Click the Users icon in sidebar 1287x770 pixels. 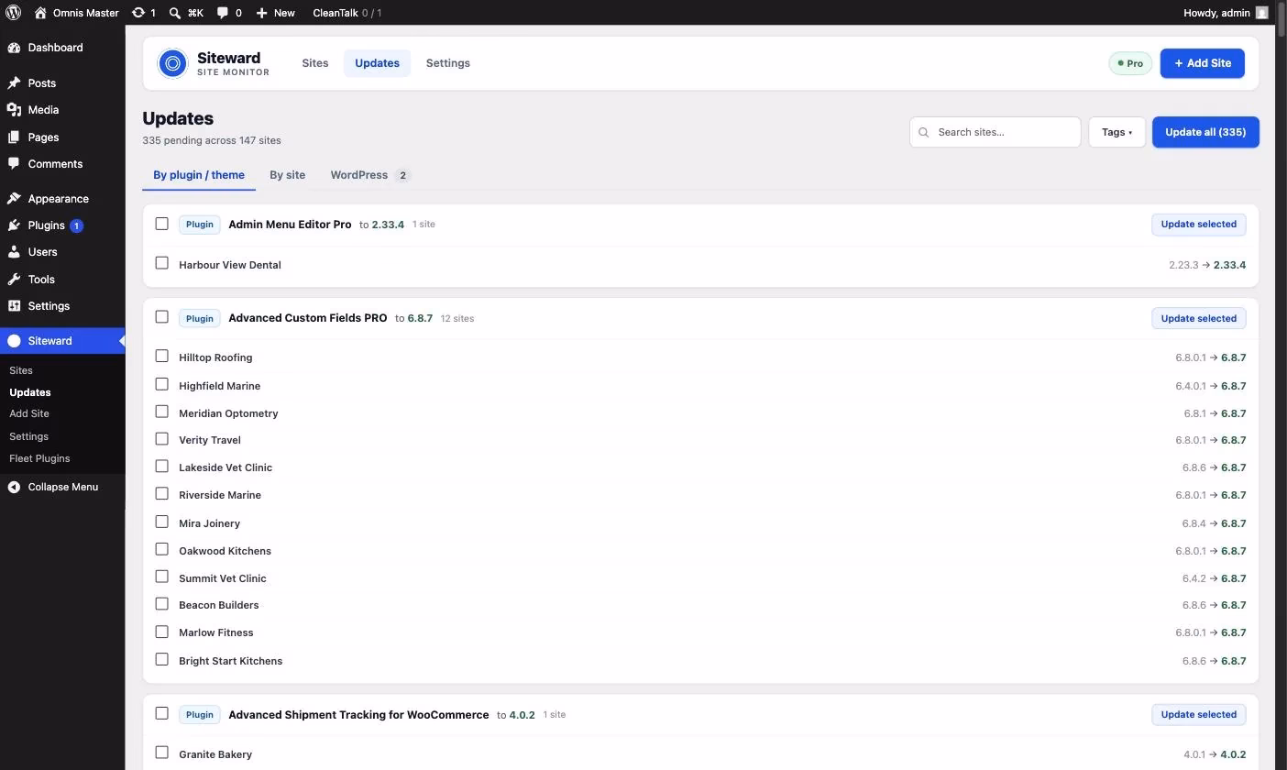pyautogui.click(x=14, y=252)
